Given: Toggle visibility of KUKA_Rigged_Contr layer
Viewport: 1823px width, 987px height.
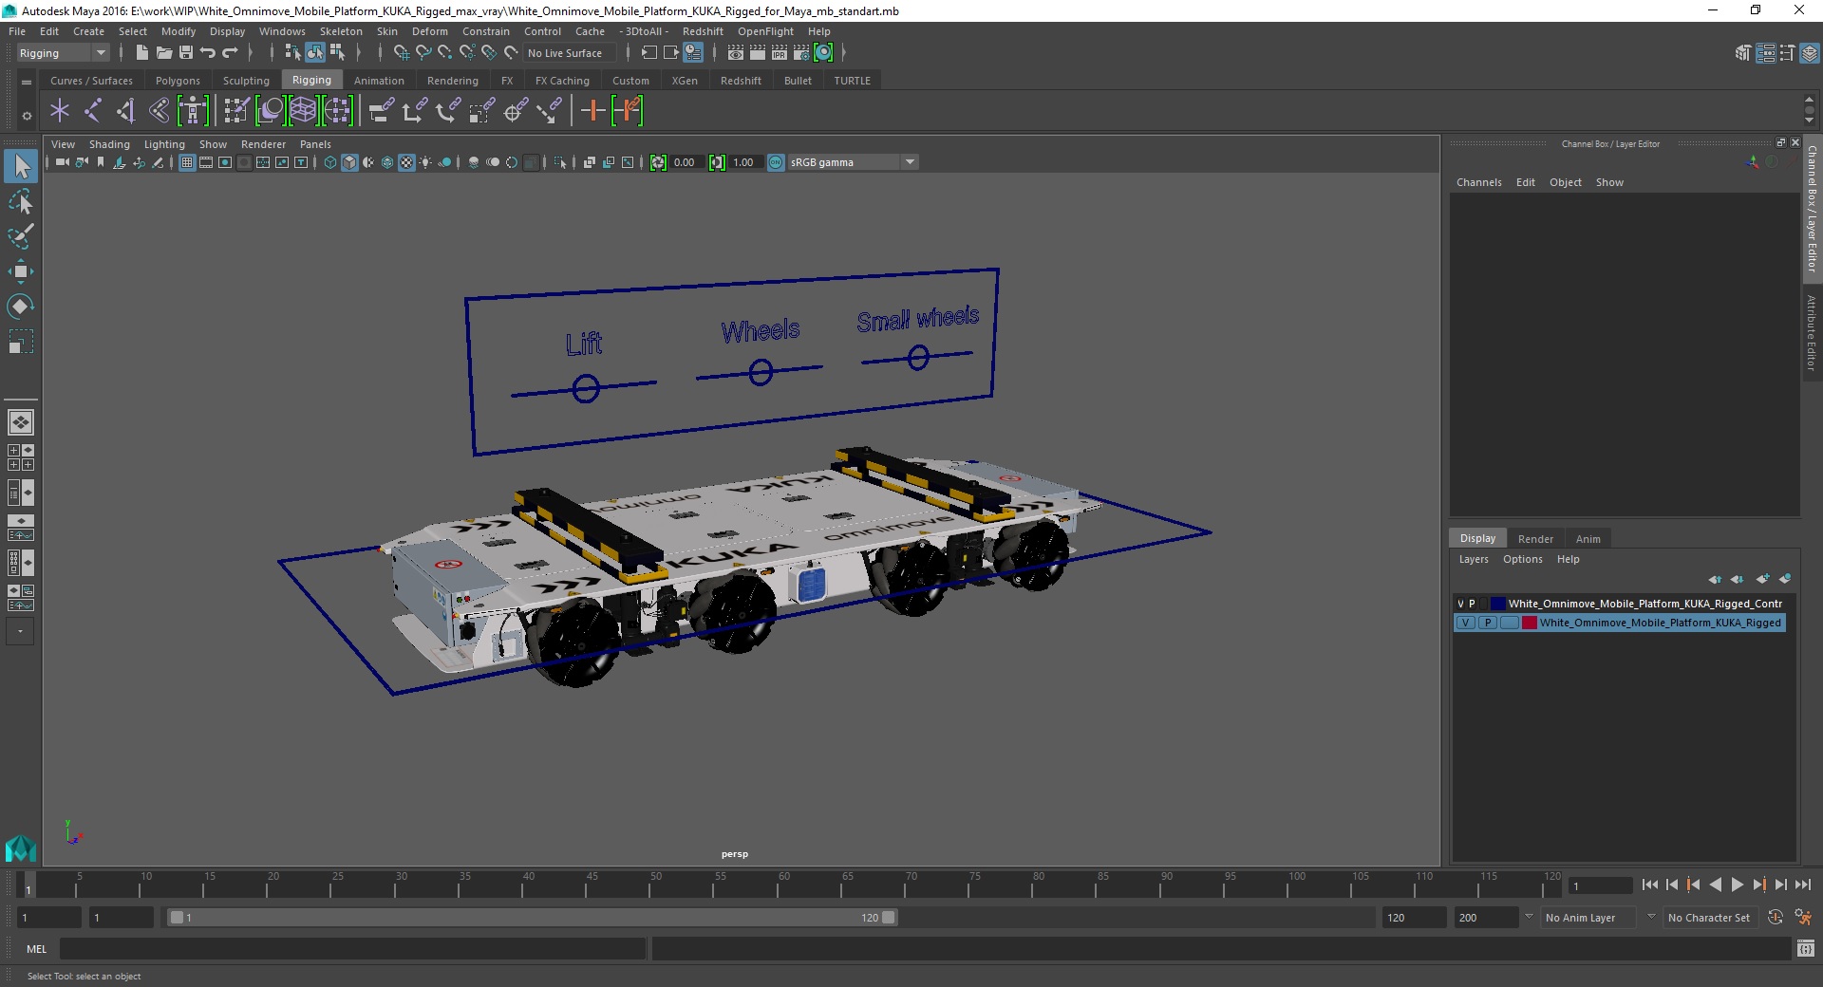Looking at the screenshot, I should pos(1460,604).
